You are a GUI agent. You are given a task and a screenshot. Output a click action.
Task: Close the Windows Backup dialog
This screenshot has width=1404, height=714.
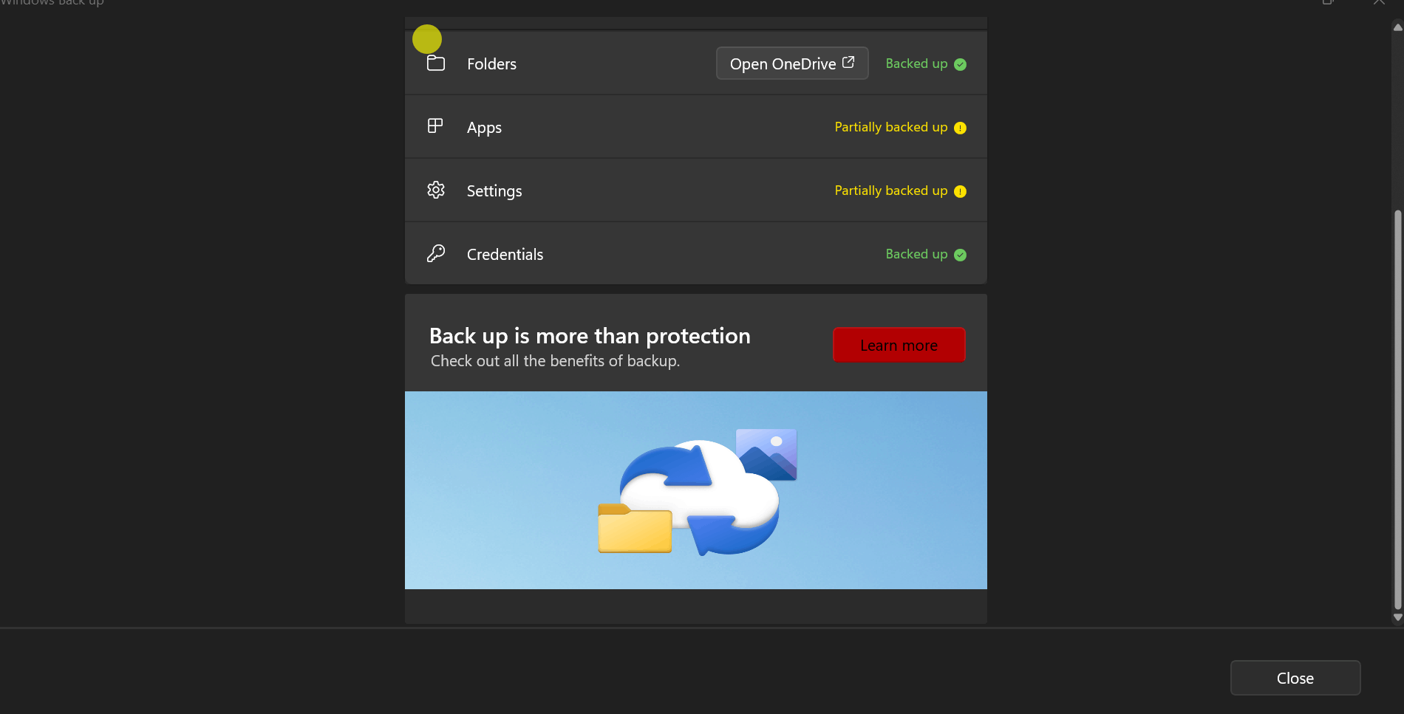point(1295,678)
